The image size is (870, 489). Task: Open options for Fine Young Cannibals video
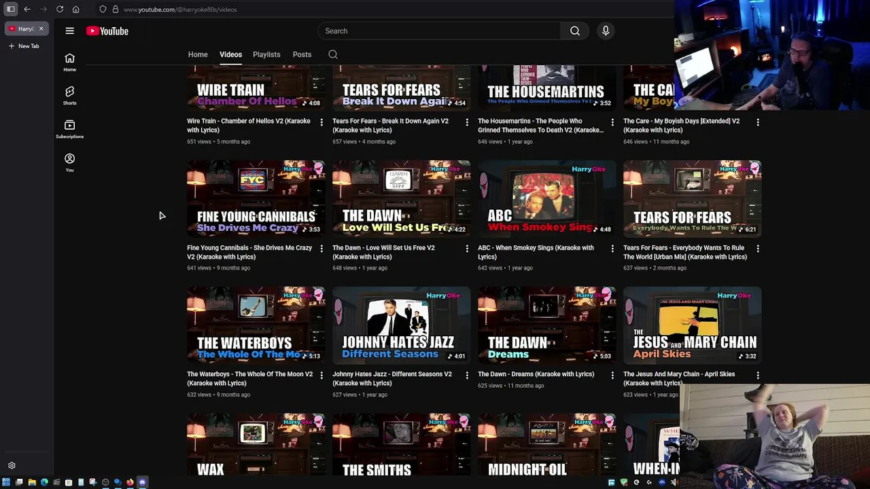click(321, 249)
